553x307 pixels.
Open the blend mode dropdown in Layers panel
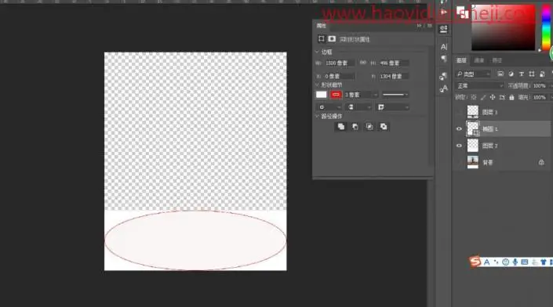pyautogui.click(x=479, y=86)
